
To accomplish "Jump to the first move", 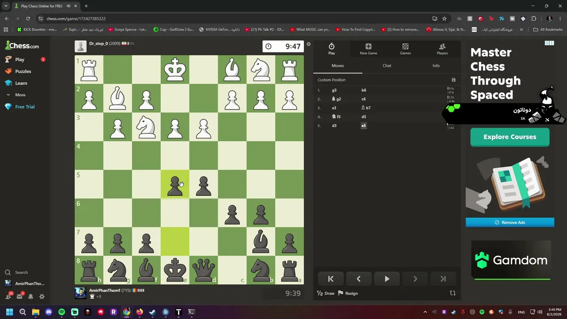I will pyautogui.click(x=330, y=279).
